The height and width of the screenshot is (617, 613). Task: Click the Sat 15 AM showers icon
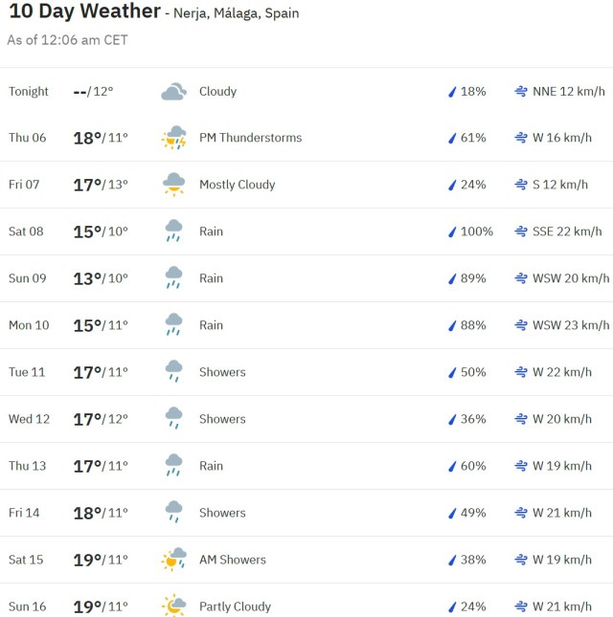pos(173,560)
